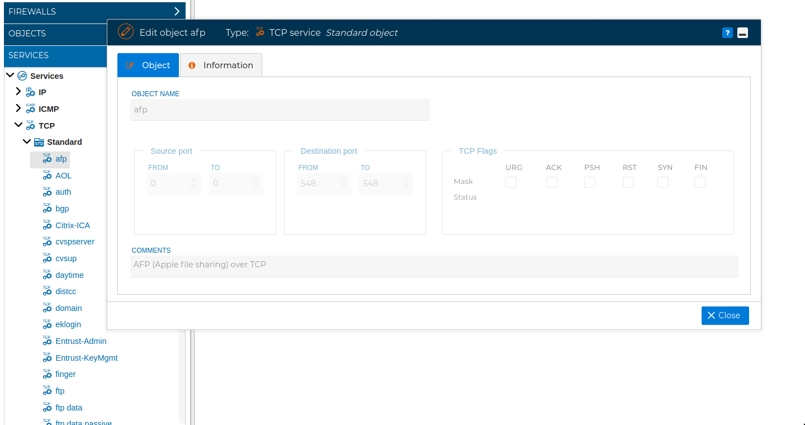Click the Standard folder STD icon
This screenshot has height=425, width=805.
[x=39, y=142]
